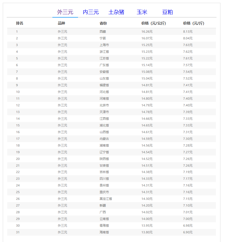Click the 品种 column header

61,23
